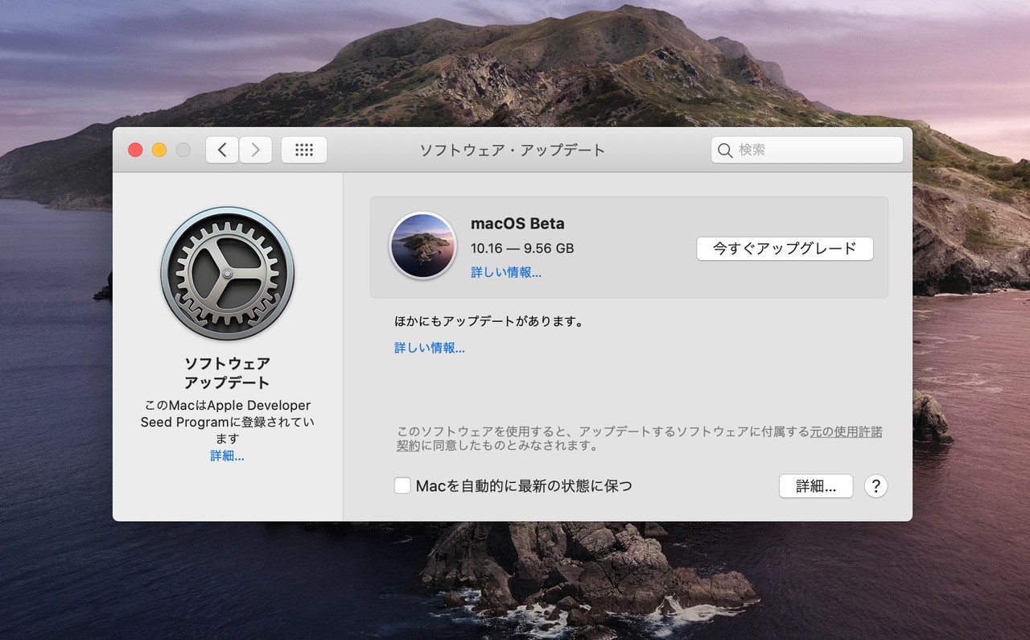Go forward with the right chevron button
The height and width of the screenshot is (640, 1030).
point(256,150)
